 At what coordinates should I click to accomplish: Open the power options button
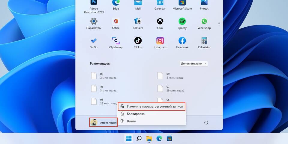coord(206,122)
